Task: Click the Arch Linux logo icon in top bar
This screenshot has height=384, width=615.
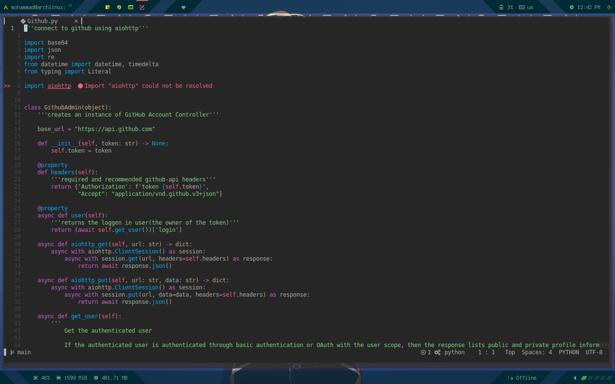Action: [5, 7]
